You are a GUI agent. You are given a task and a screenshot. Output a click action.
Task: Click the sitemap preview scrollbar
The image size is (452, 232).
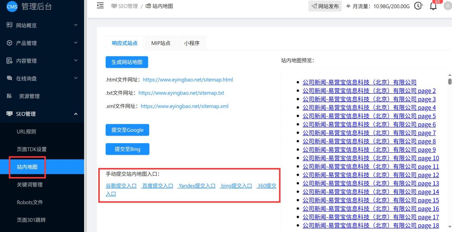449,81
